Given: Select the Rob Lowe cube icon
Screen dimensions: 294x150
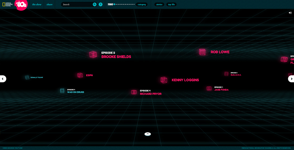Looking at the screenshot, I should [x=202, y=52].
